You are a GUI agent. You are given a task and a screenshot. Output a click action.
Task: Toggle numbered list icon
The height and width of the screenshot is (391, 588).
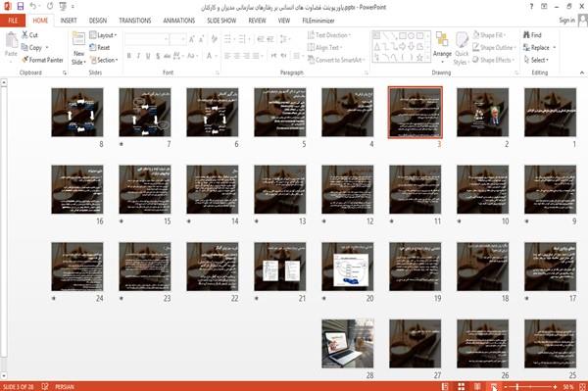pyautogui.click(x=242, y=39)
